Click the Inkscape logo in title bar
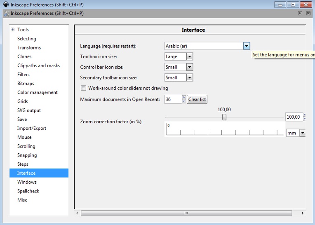This screenshot has height=225, width=315. (x=6, y=5)
